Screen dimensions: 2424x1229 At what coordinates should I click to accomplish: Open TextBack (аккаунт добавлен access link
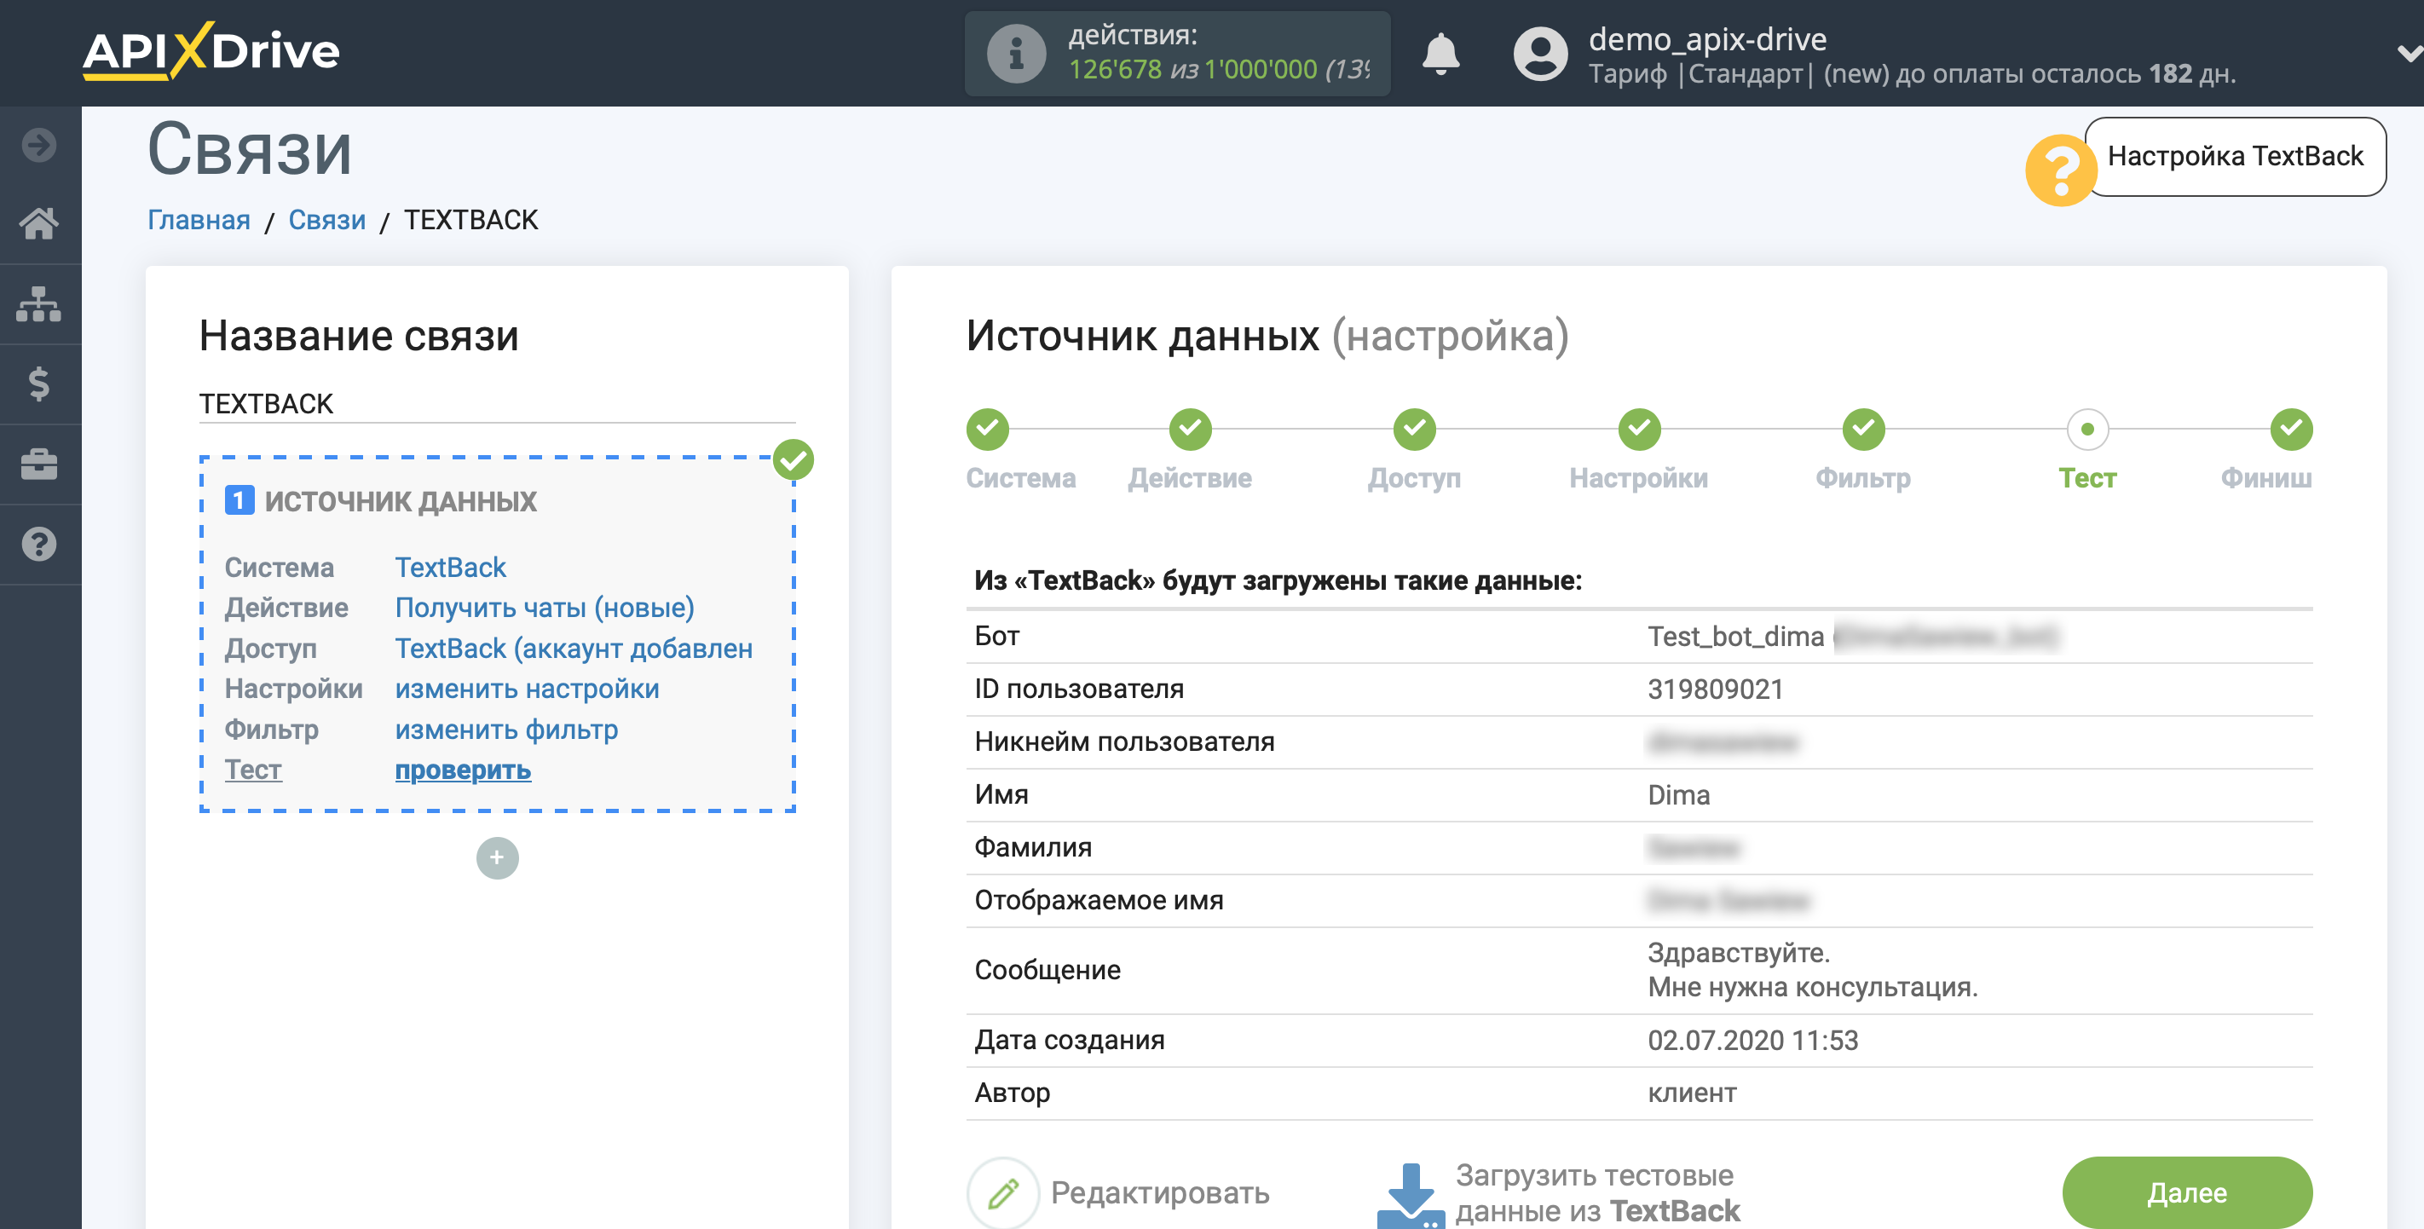(573, 649)
